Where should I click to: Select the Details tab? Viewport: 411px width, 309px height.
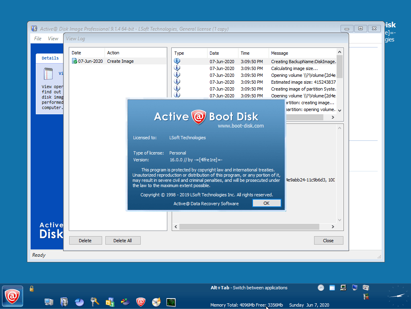49,58
